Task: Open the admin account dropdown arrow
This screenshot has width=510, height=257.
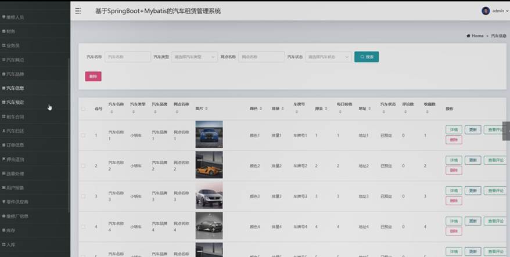Action: (x=507, y=11)
